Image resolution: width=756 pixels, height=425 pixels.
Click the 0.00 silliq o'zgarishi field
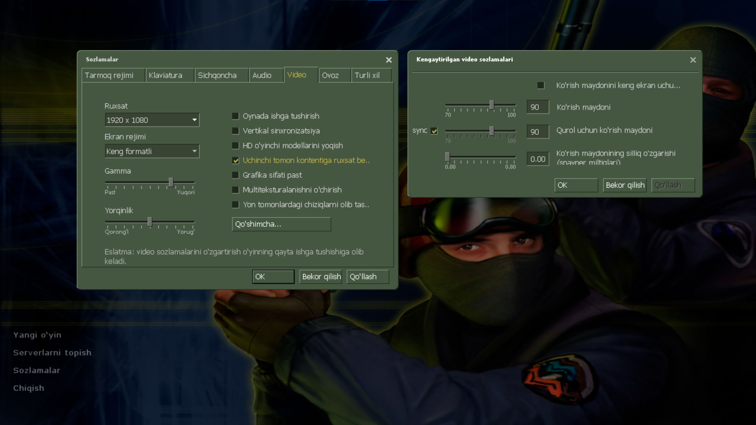click(538, 159)
